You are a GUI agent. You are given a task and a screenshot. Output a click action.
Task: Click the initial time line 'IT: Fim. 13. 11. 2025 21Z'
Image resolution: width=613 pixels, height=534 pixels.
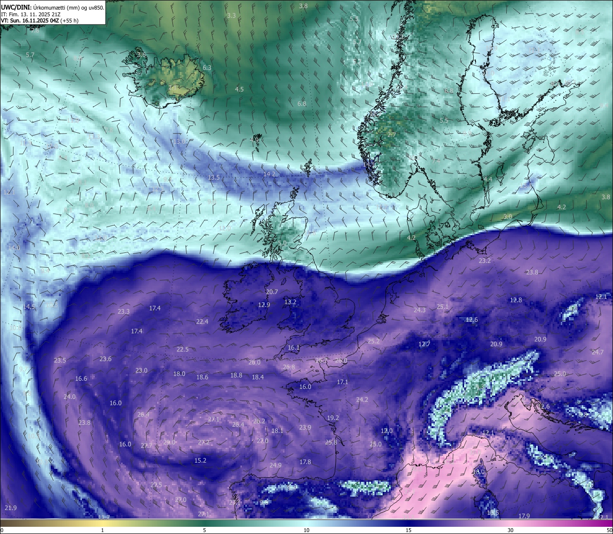pyautogui.click(x=30, y=14)
